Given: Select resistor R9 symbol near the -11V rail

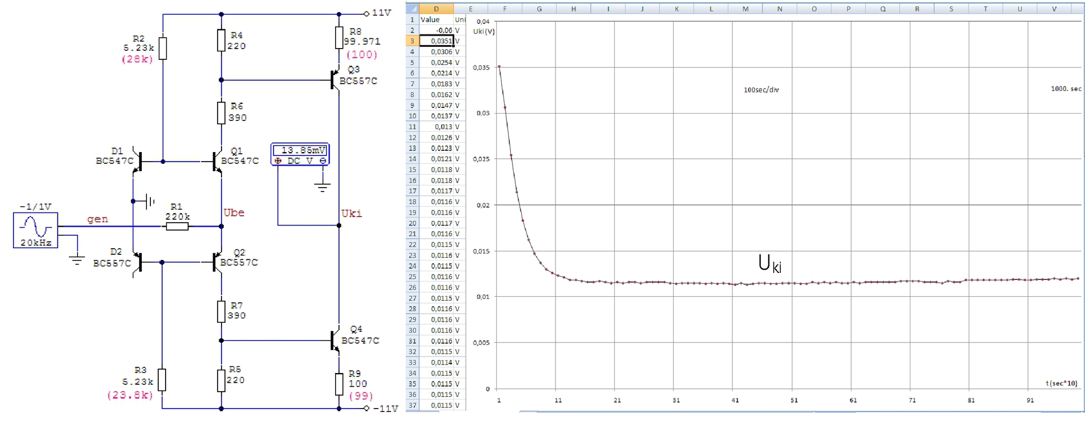Looking at the screenshot, I should click(x=339, y=384).
